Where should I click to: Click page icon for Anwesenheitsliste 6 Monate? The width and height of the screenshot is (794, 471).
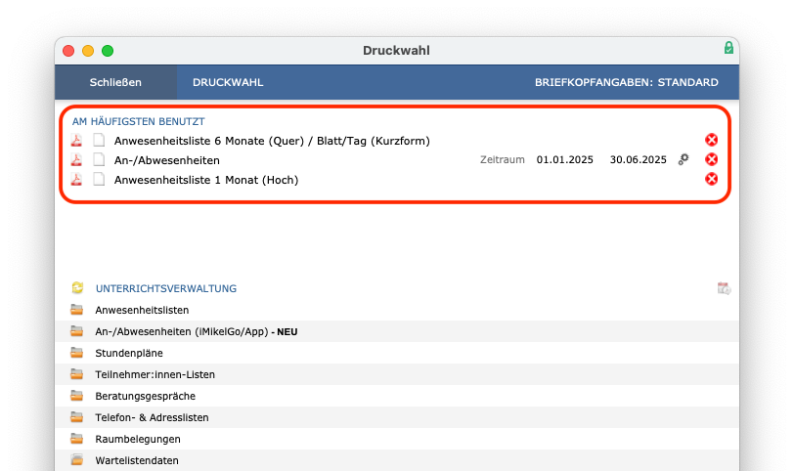click(99, 140)
